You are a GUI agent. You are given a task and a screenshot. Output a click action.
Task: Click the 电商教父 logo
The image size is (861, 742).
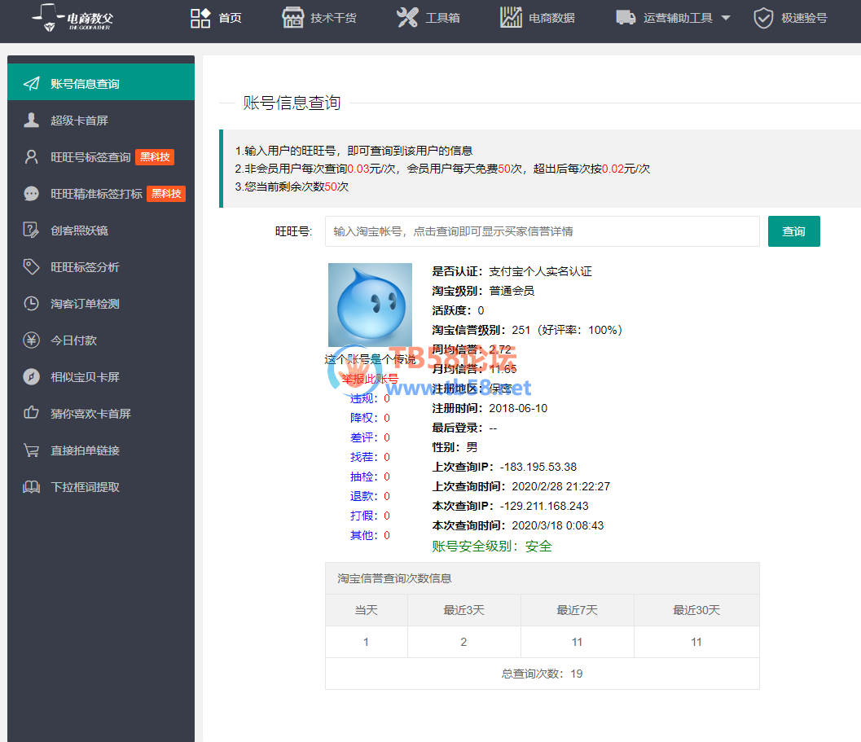(72, 18)
